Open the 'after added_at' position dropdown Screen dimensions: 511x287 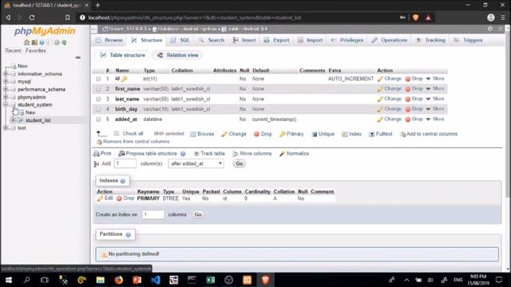click(x=196, y=163)
